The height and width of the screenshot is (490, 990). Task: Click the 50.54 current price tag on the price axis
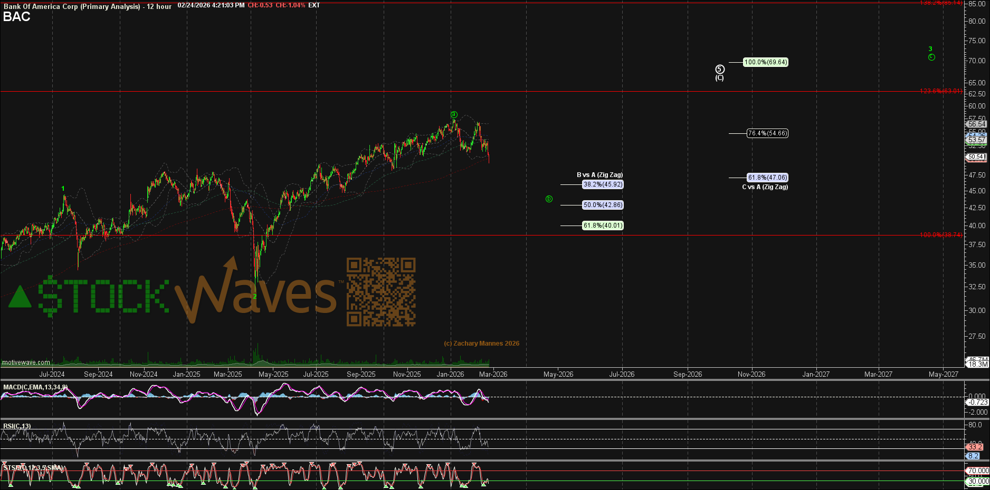tap(976, 157)
